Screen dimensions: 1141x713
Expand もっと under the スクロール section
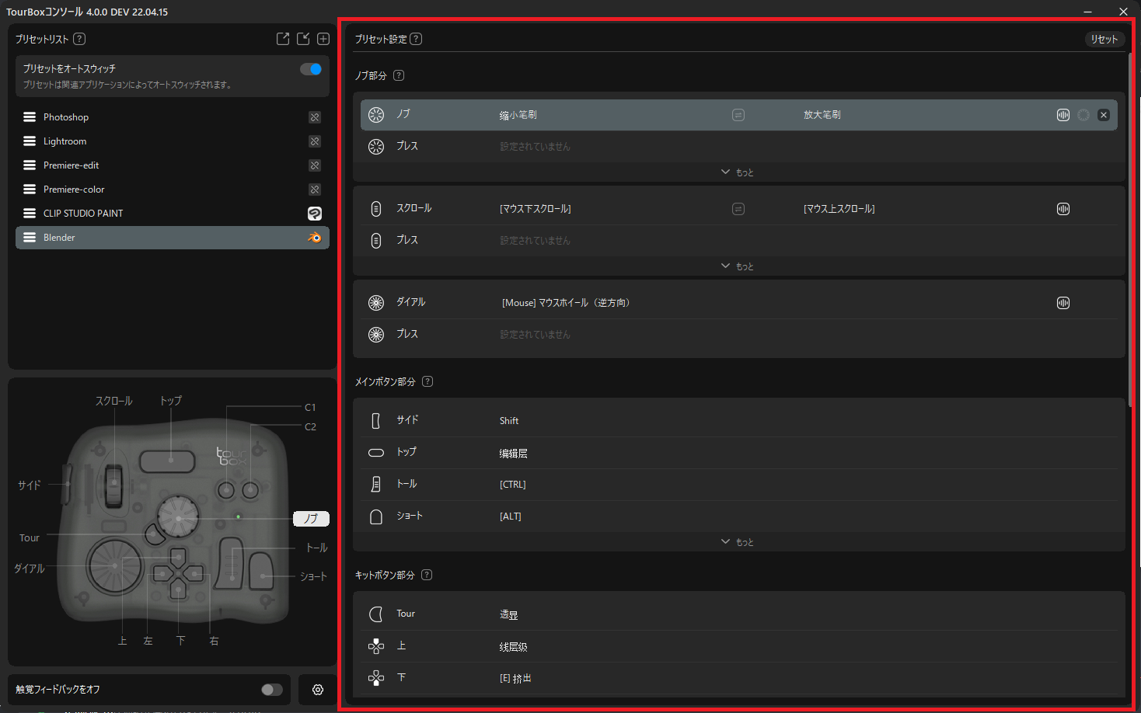(x=738, y=266)
